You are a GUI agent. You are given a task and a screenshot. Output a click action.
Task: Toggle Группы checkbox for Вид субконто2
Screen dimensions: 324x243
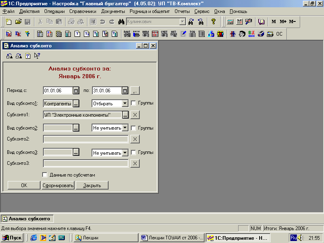click(134, 128)
